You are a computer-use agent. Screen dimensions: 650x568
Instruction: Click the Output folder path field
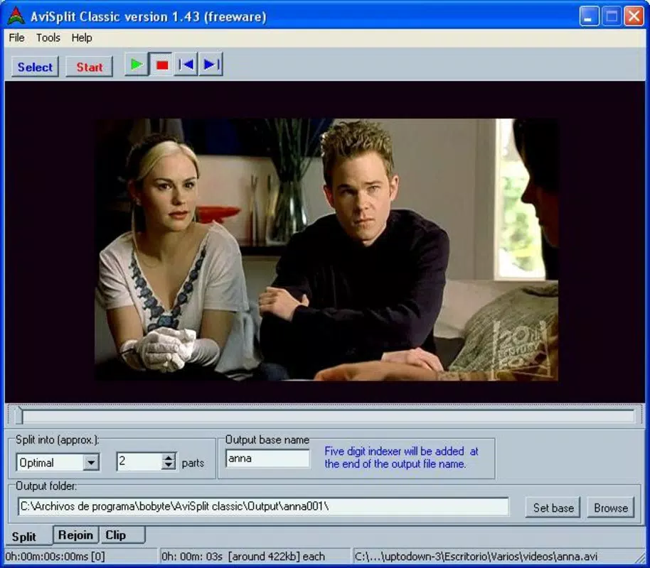(x=263, y=506)
